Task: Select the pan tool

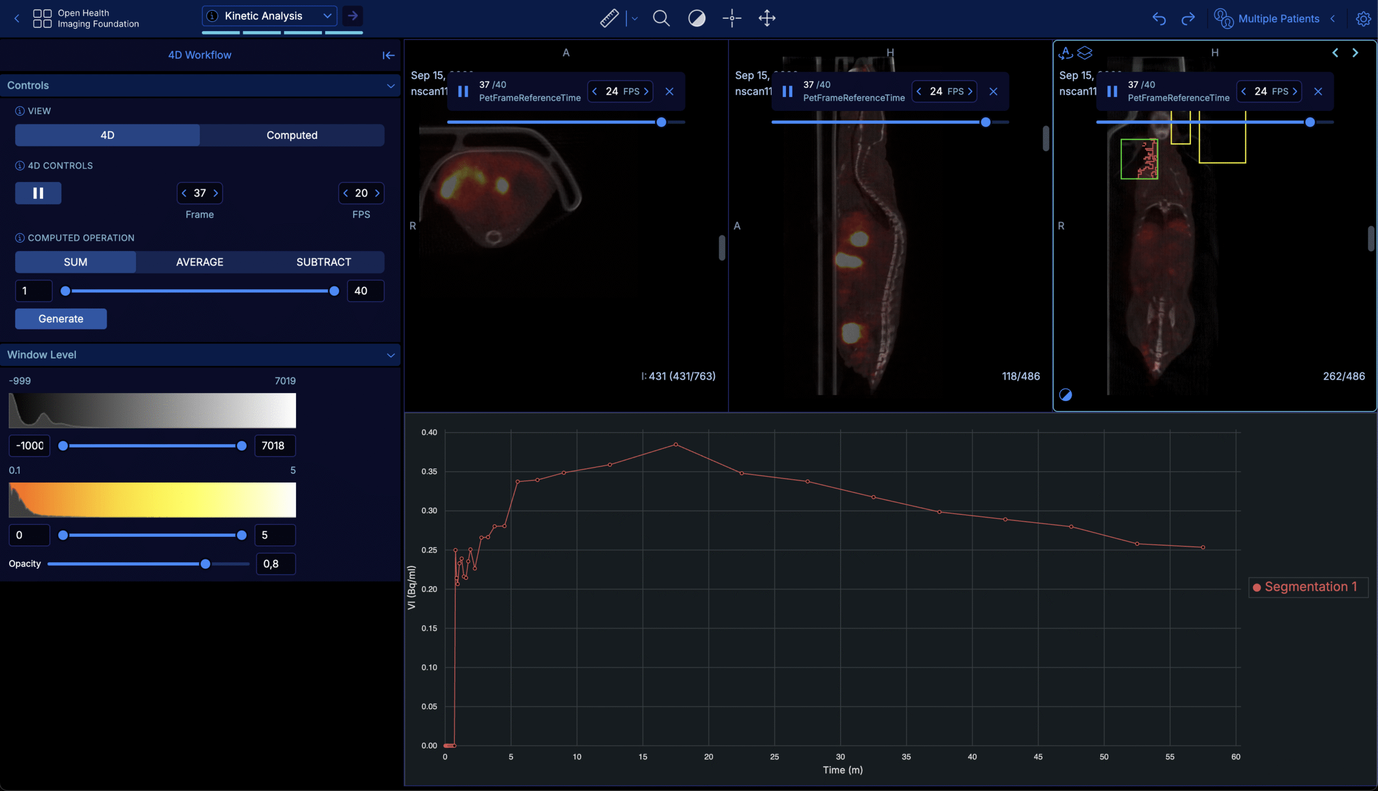Action: [767, 18]
